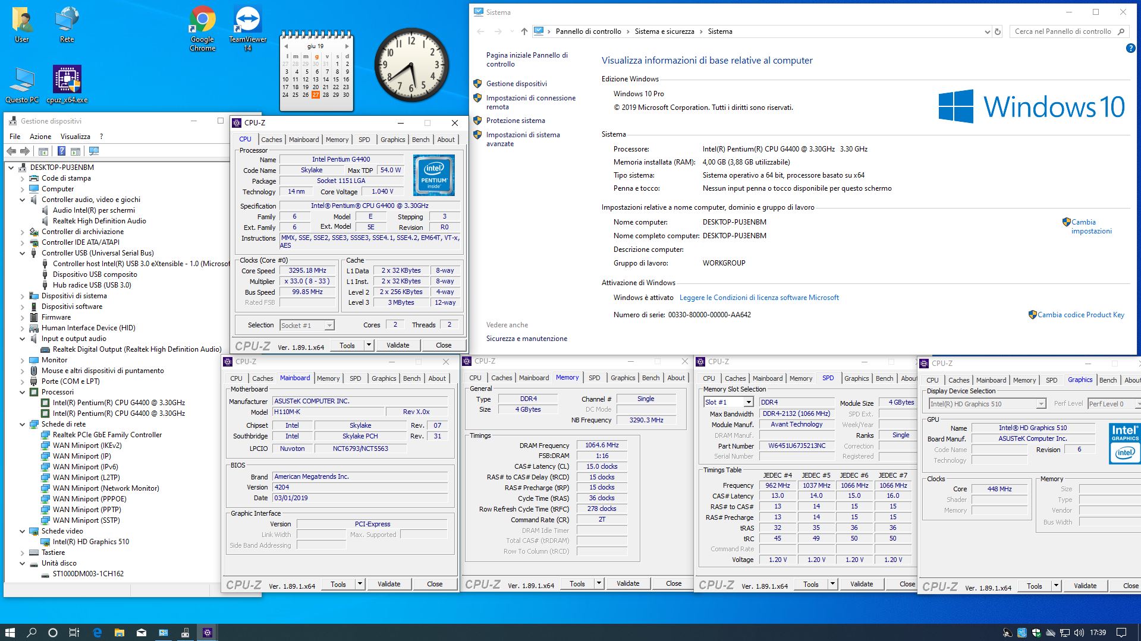Collapse the Controller USB (Universal Serial Bus) node
This screenshot has height=641, width=1141.
pos(23,253)
